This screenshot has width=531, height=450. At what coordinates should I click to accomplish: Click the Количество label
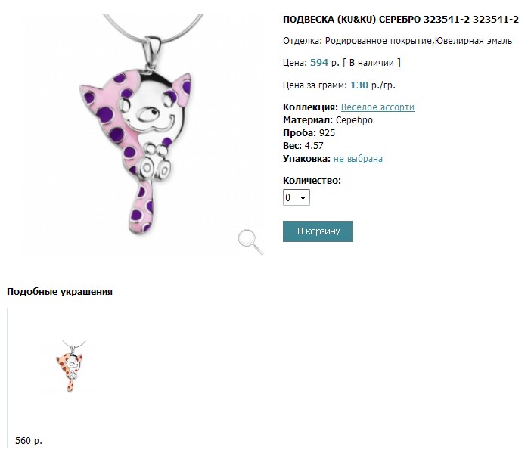312,181
